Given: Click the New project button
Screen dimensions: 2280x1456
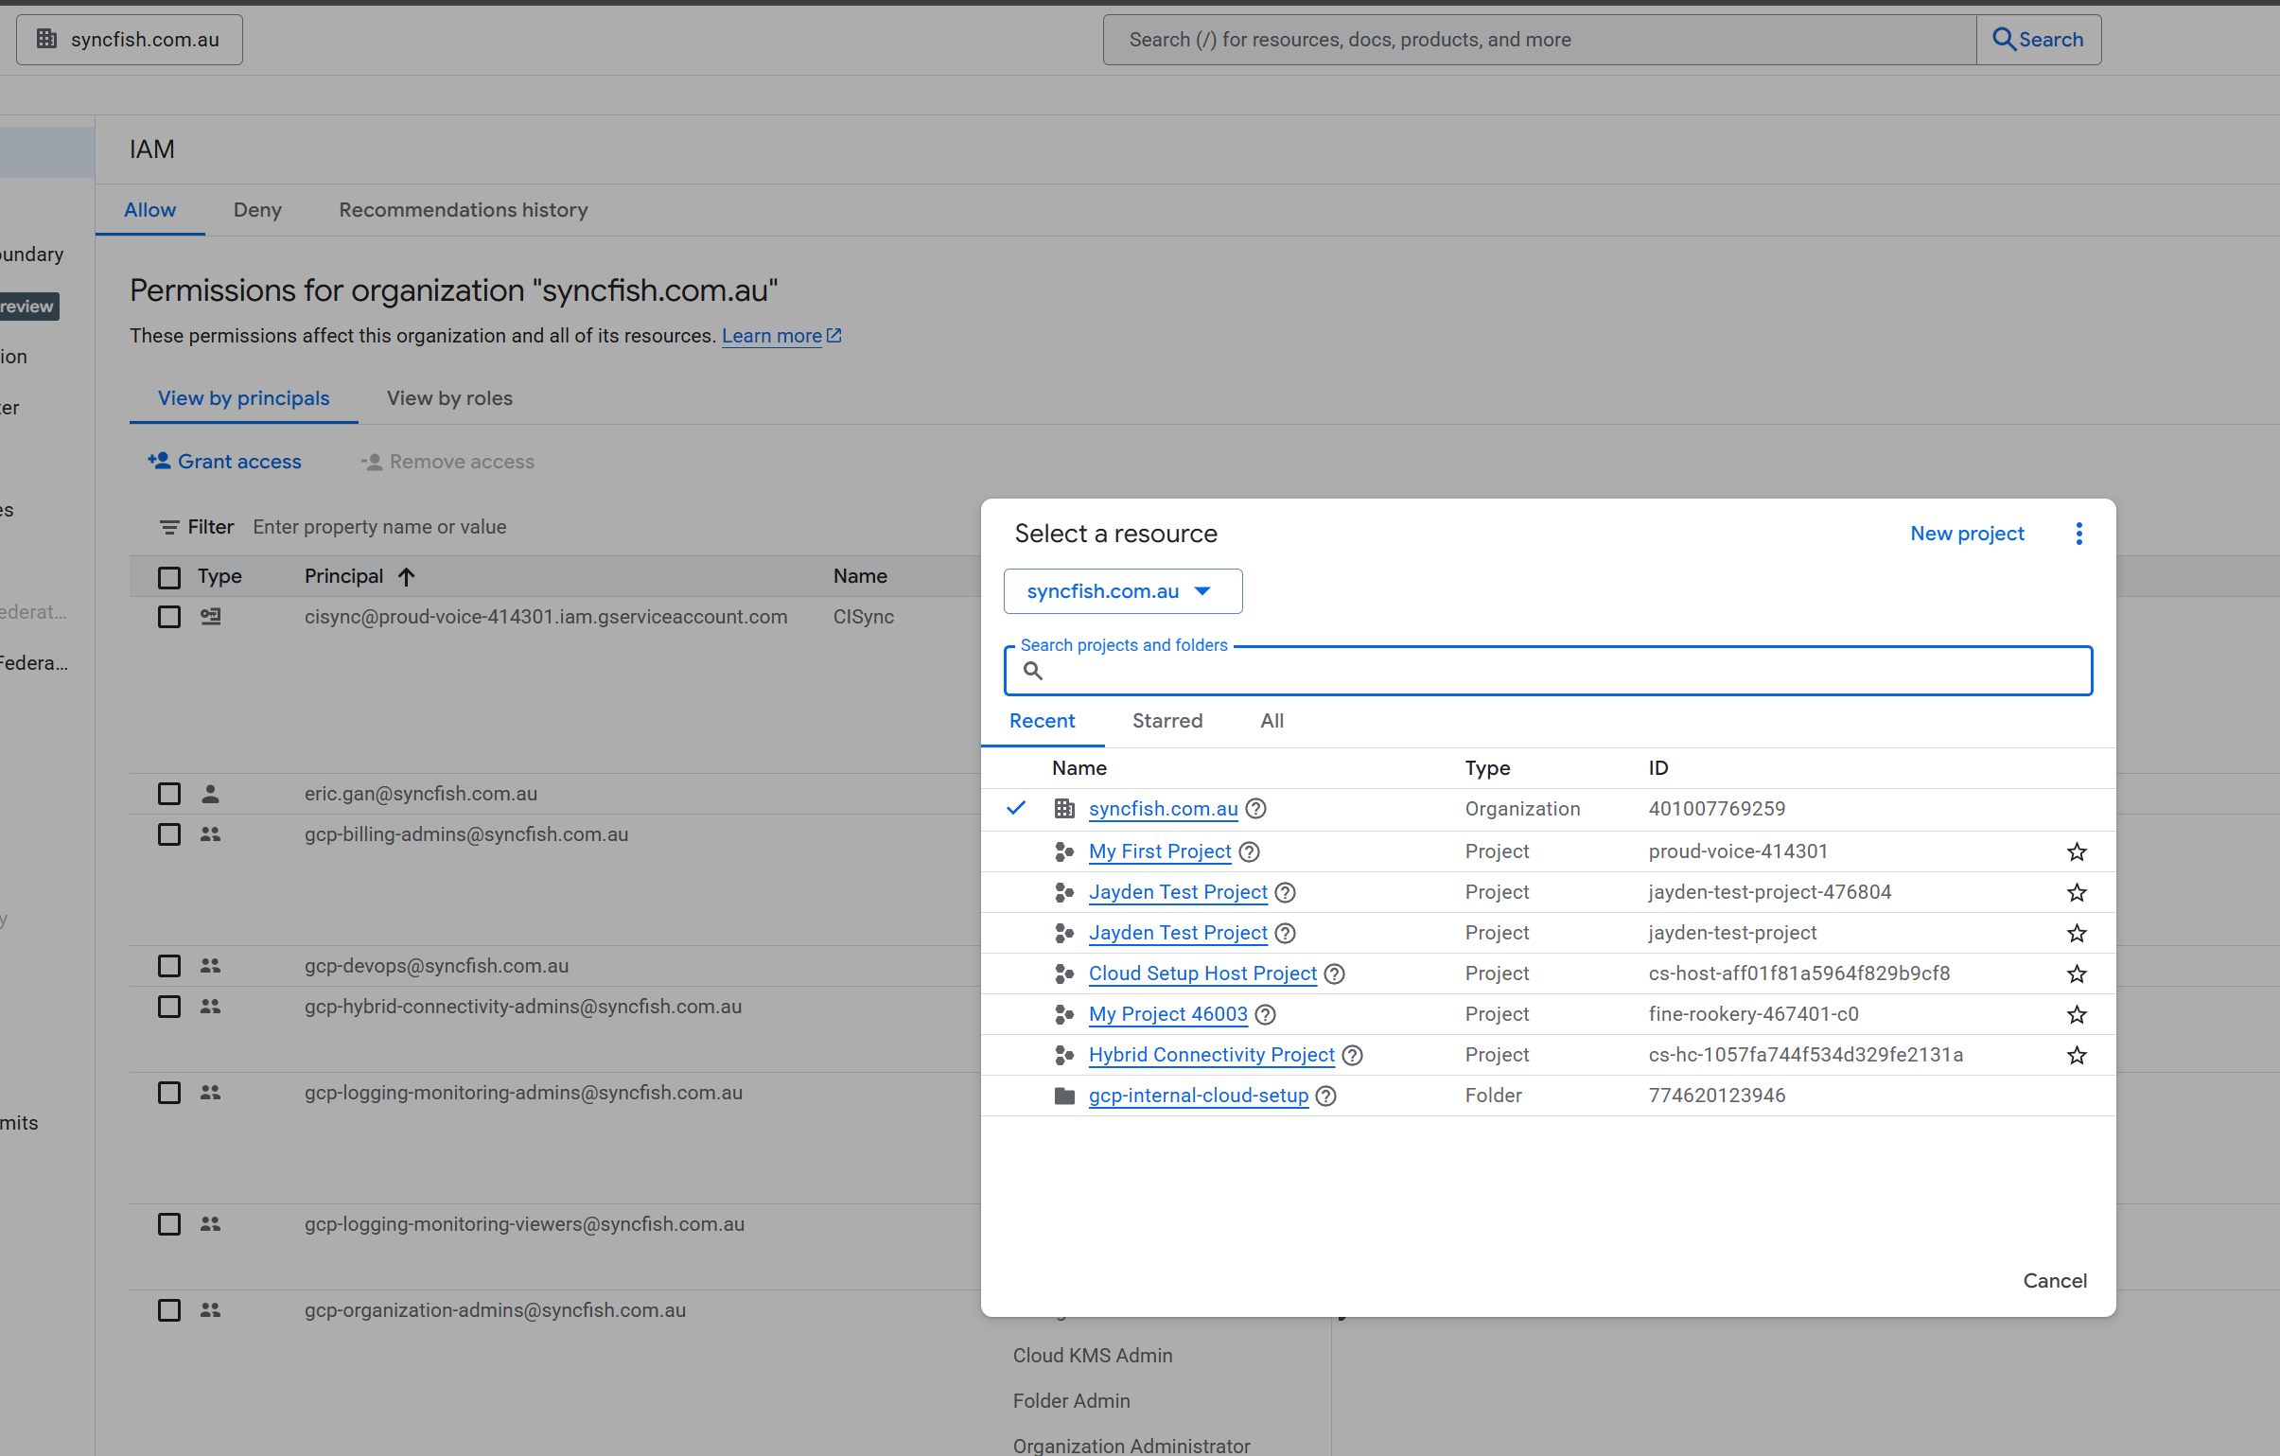Looking at the screenshot, I should click(x=1967, y=533).
